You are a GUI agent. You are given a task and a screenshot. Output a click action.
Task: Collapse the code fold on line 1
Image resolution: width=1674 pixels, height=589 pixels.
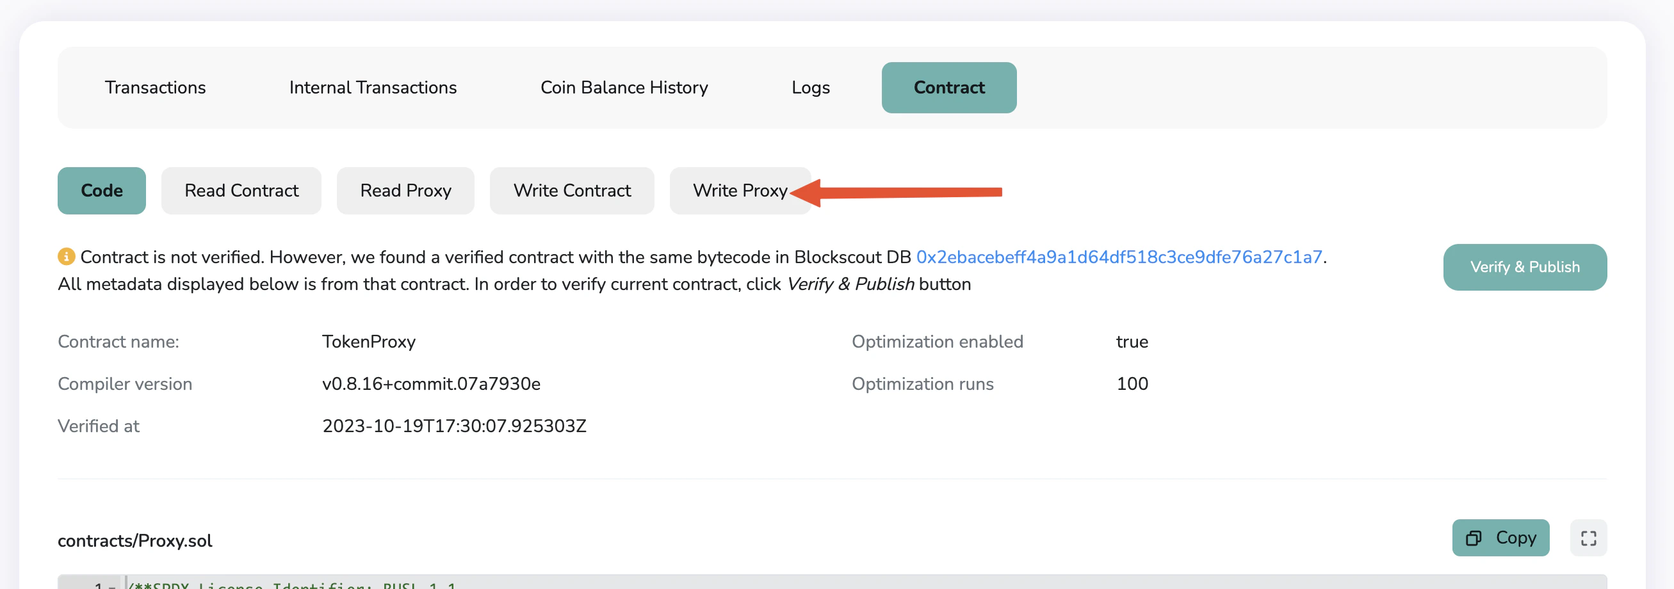coord(112,585)
